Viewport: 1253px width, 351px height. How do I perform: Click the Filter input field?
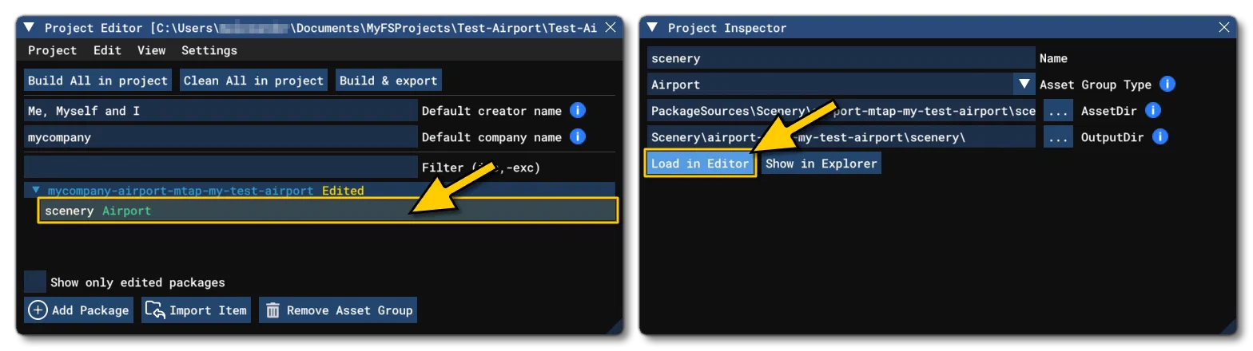pyautogui.click(x=221, y=167)
